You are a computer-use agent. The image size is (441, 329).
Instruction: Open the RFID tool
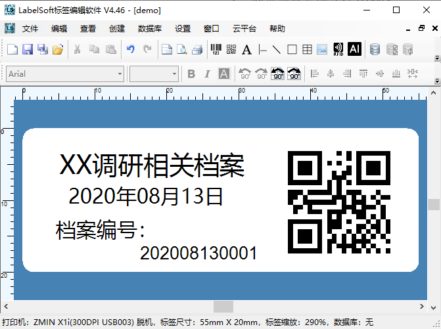tap(338, 49)
